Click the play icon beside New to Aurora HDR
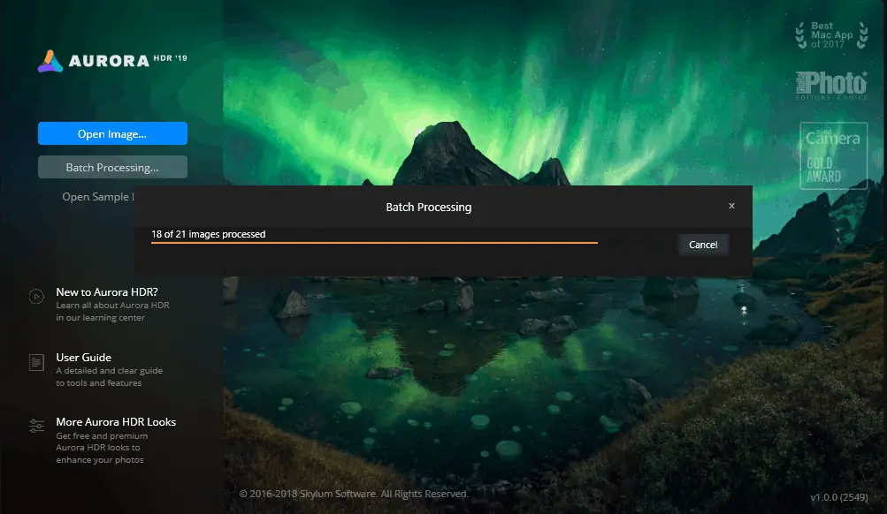This screenshot has height=514, width=887. coord(36,296)
